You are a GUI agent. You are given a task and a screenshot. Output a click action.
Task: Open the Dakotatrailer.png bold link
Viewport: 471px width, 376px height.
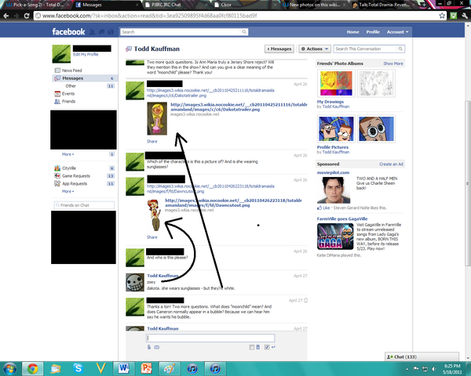[239, 107]
